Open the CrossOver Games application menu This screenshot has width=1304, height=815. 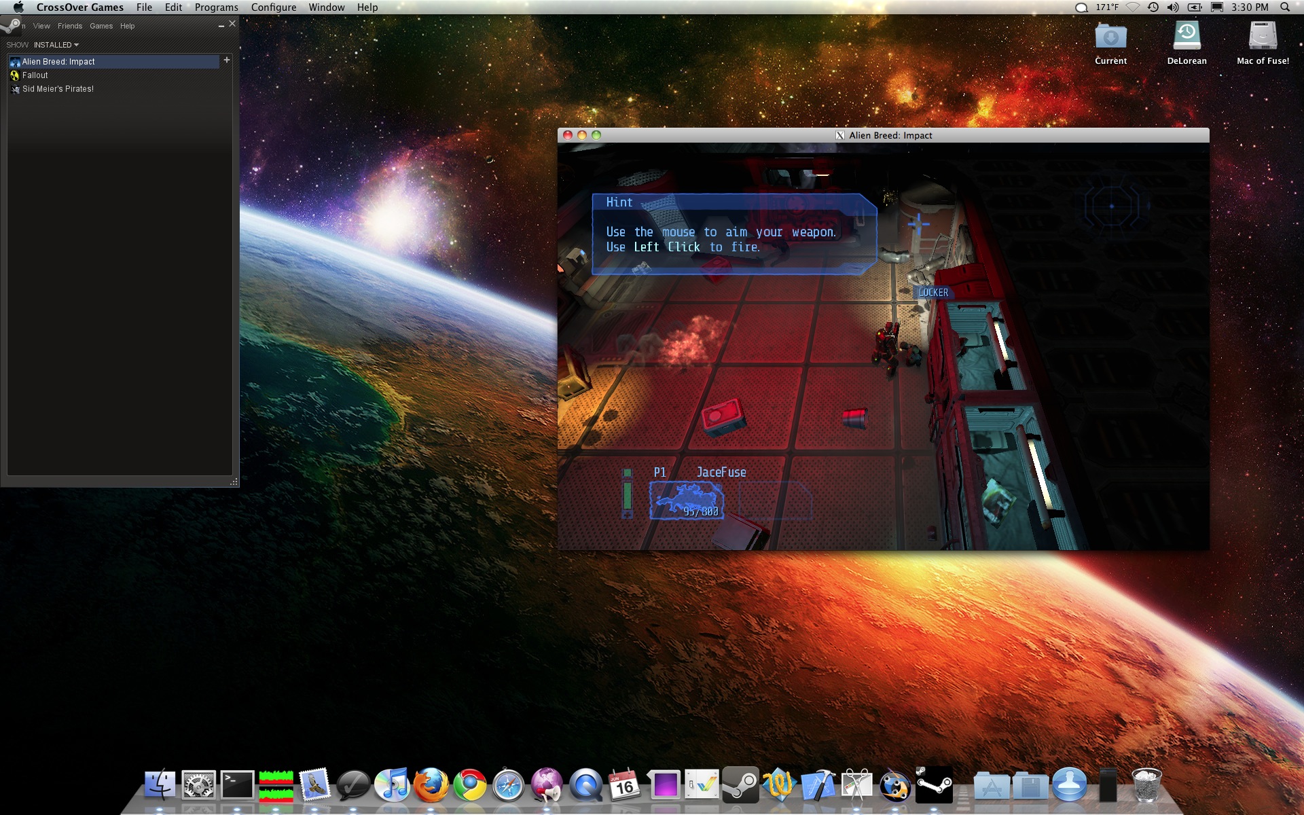(80, 7)
